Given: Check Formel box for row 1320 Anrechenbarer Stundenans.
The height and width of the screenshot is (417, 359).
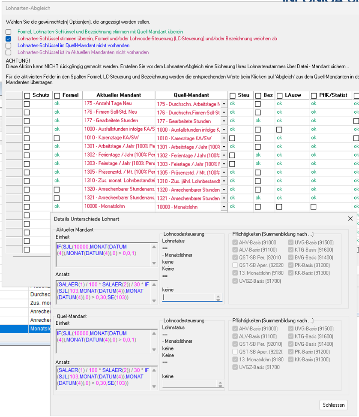Looking at the screenshot, I should coord(57,190).
